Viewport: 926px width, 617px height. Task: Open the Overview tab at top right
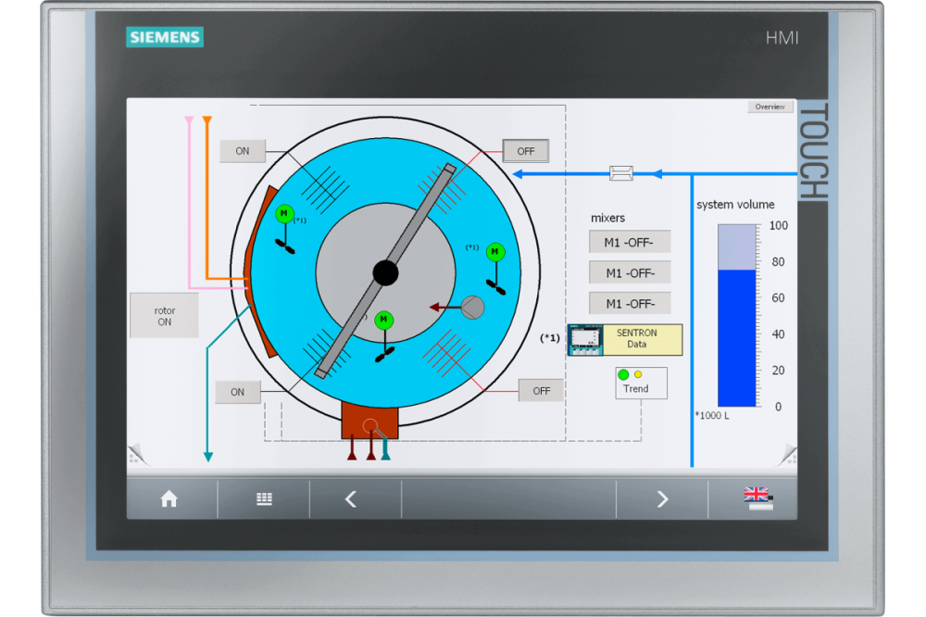click(770, 107)
